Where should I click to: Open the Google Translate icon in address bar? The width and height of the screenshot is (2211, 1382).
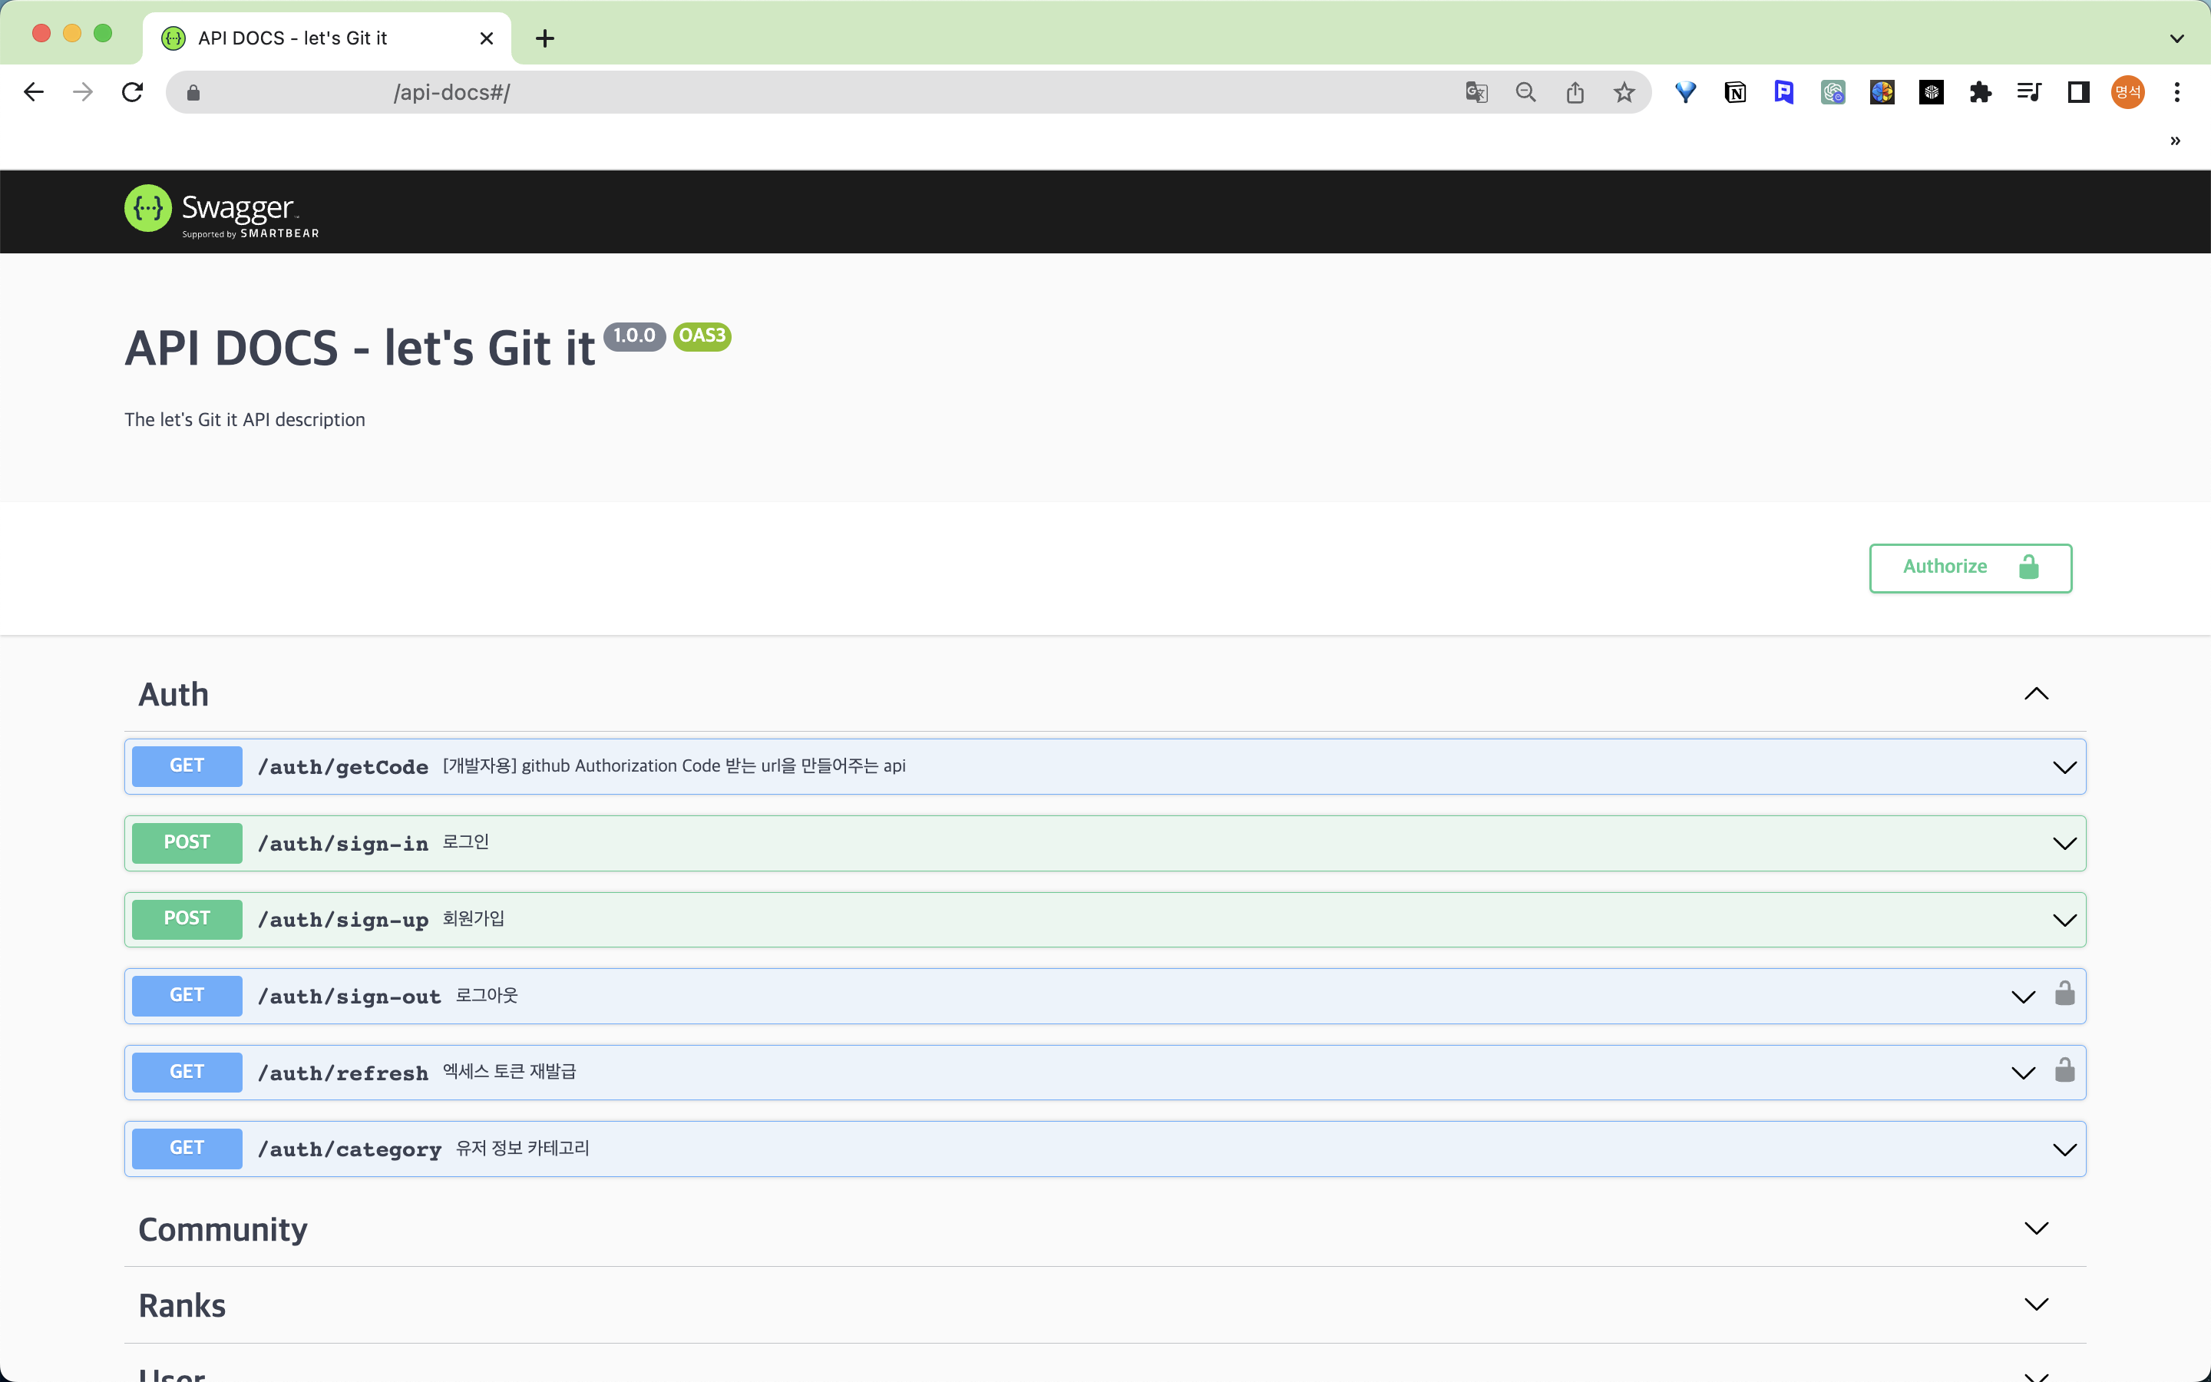[1476, 92]
